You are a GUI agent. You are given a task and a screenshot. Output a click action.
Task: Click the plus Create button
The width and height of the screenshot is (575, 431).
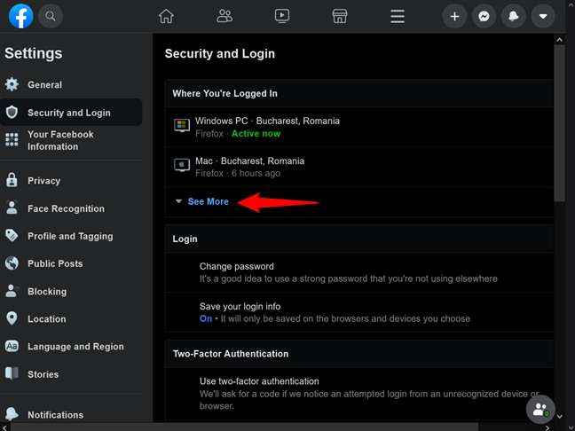tap(454, 16)
